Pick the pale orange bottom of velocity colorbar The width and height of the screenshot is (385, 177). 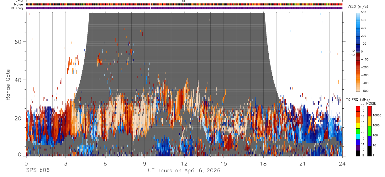tap(358, 87)
